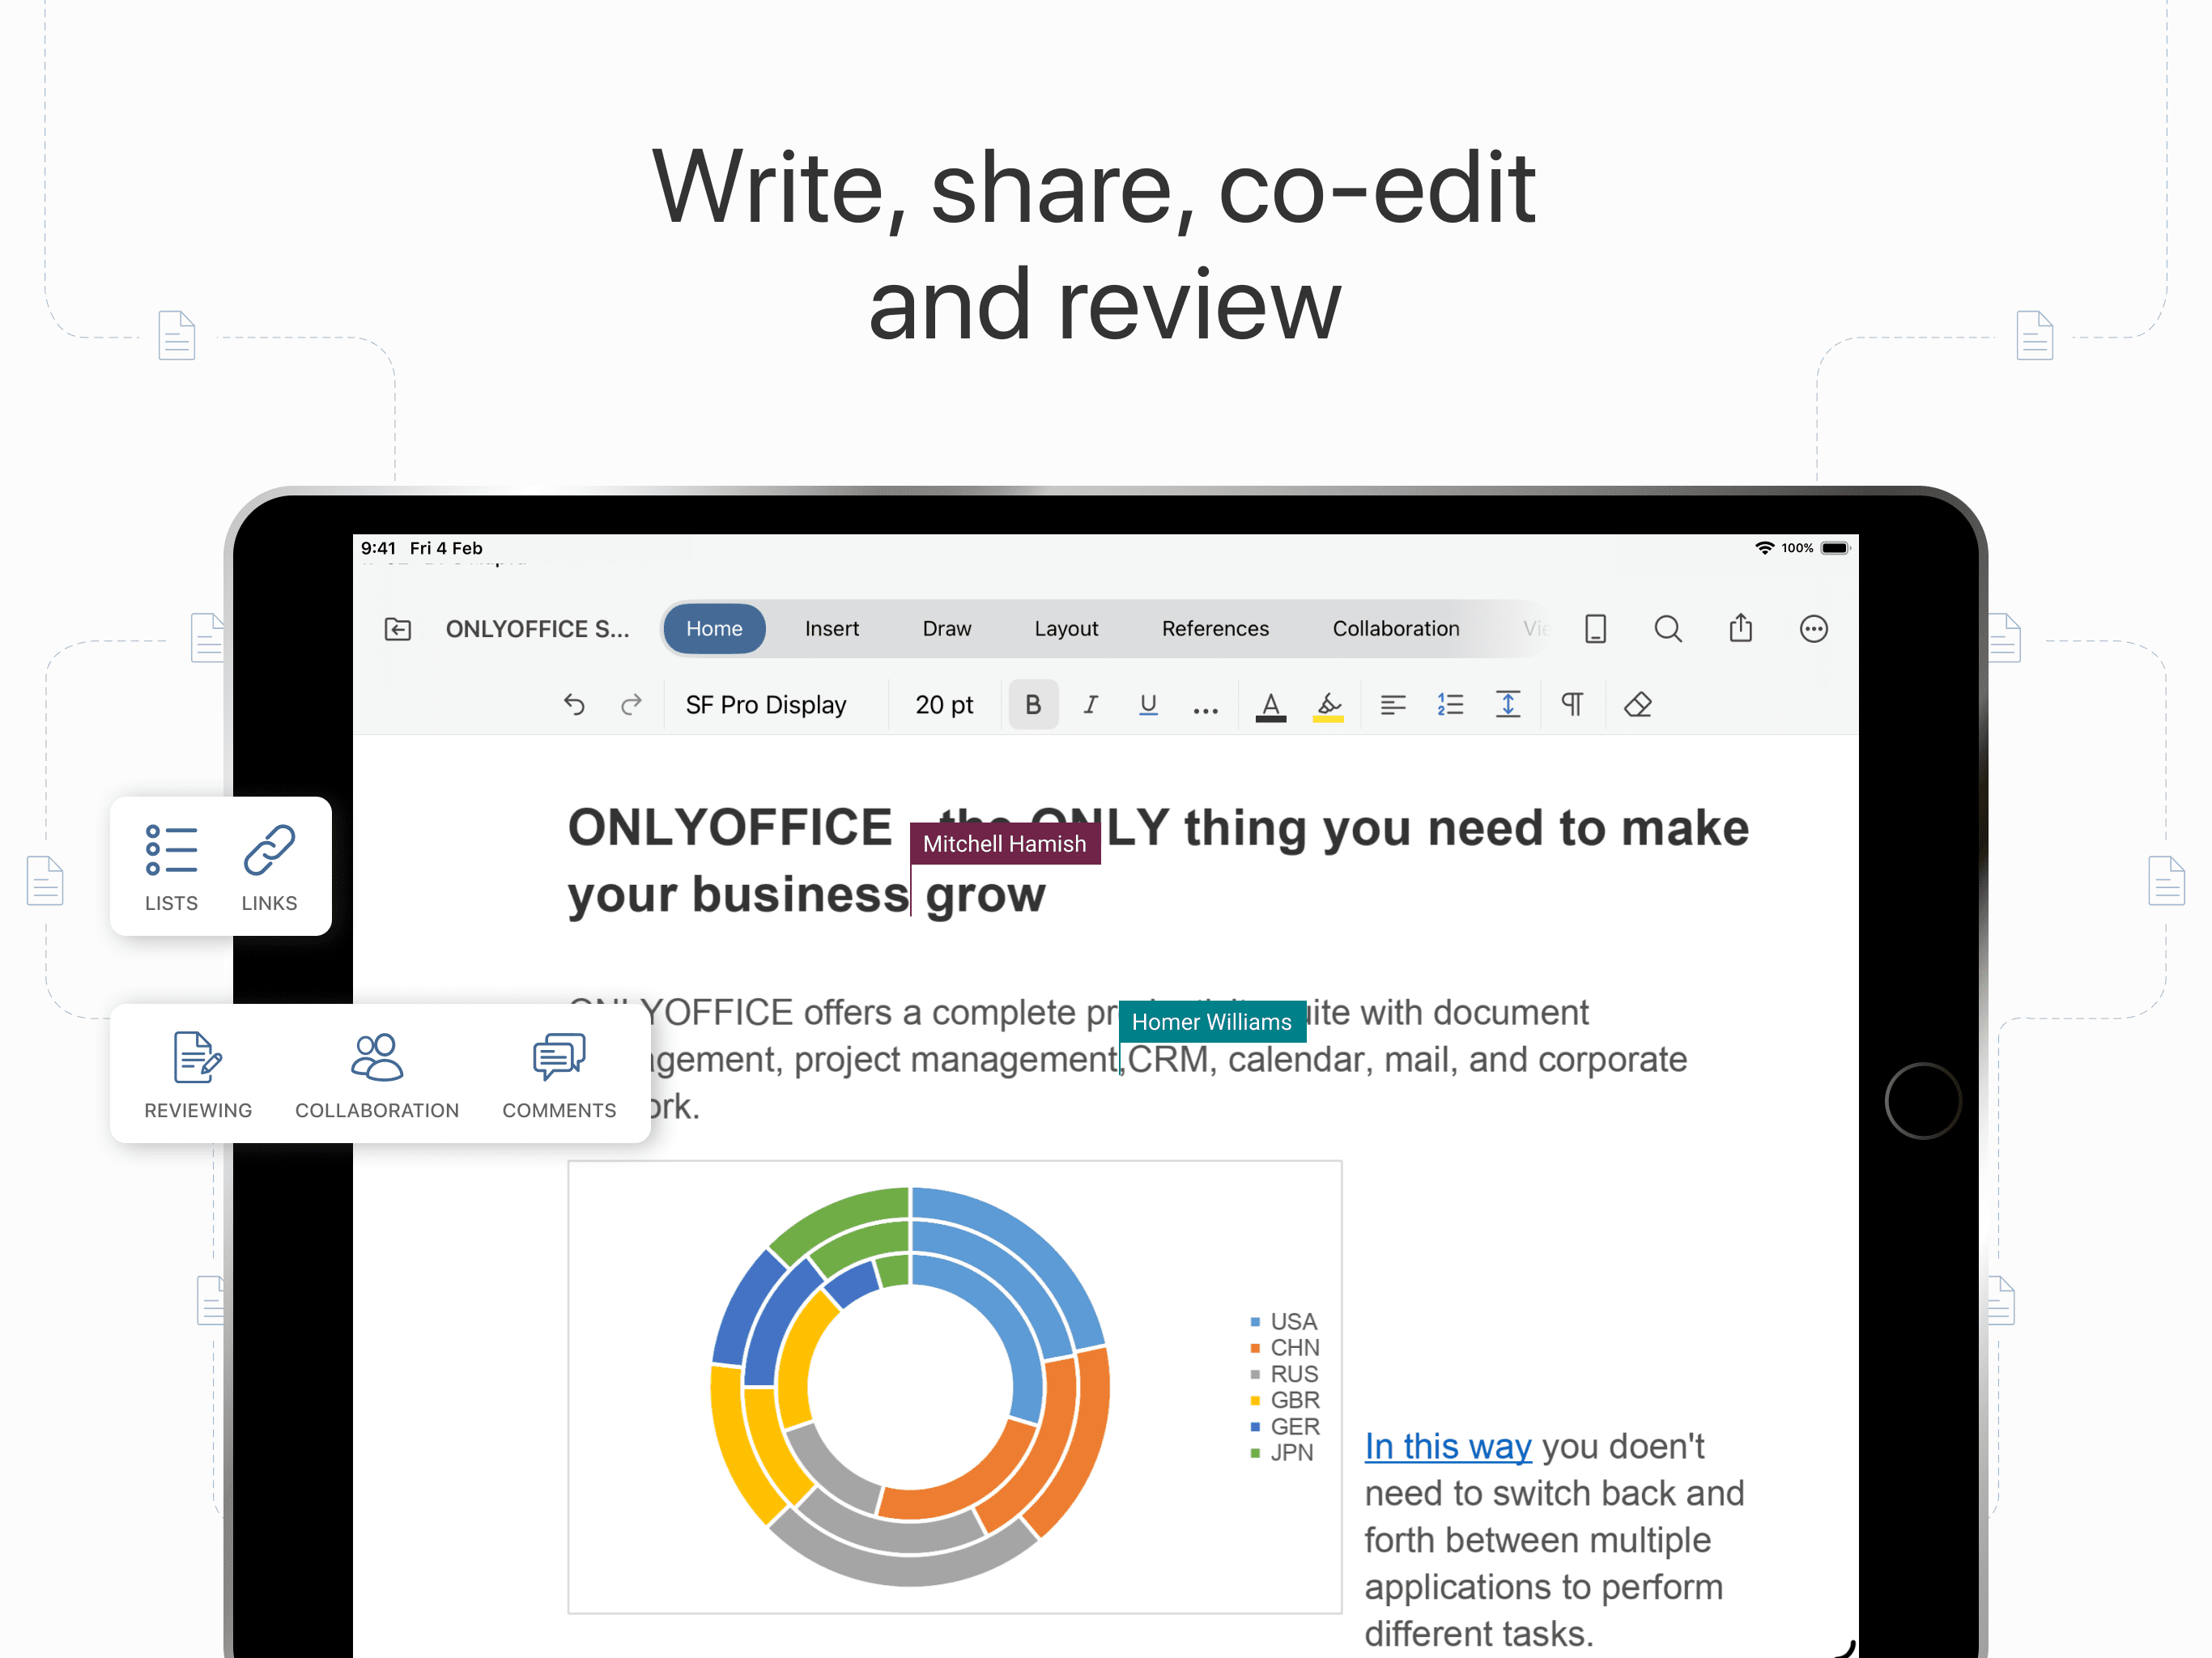Follow the 'In this way' hyperlink
The image size is (2212, 1658).
pos(1447,1446)
